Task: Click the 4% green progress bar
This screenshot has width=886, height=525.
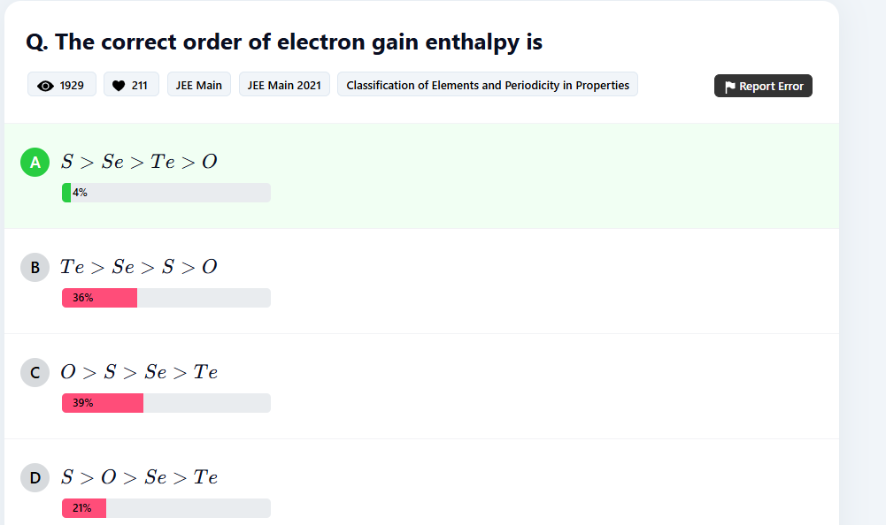Action: [166, 193]
